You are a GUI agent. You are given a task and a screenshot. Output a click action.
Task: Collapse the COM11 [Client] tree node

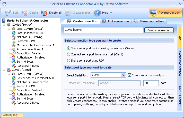(x=4, y=70)
